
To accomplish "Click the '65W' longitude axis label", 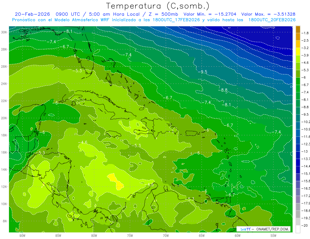I will tap(202, 236).
